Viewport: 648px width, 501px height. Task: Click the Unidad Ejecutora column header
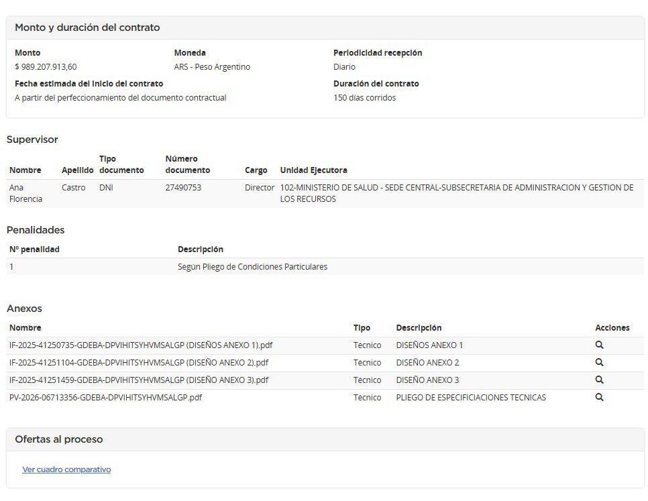[x=314, y=170]
